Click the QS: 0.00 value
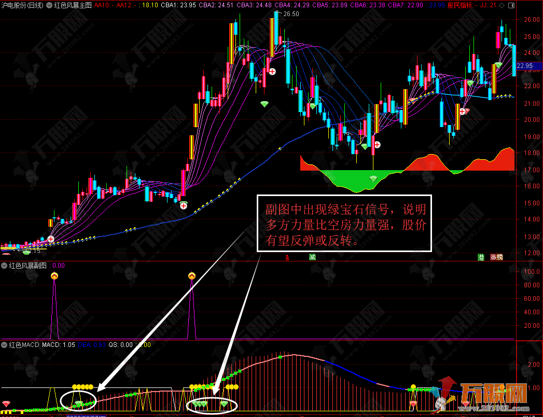This screenshot has width=543, height=417. pos(120,345)
